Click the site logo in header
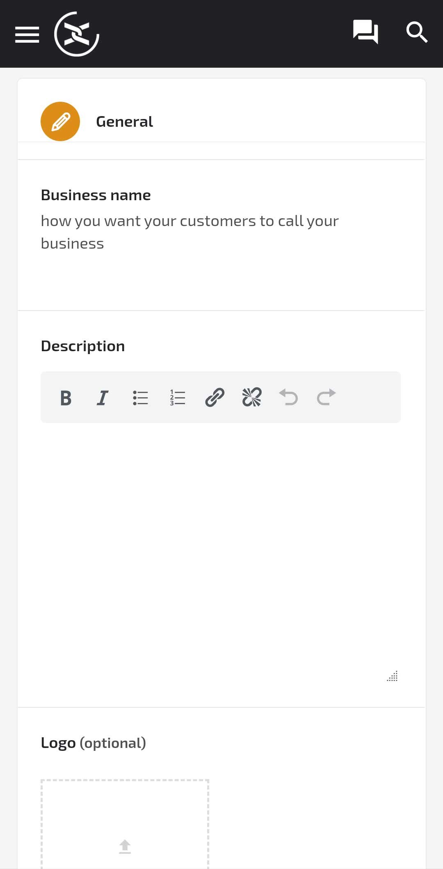The image size is (443, 869). [77, 34]
